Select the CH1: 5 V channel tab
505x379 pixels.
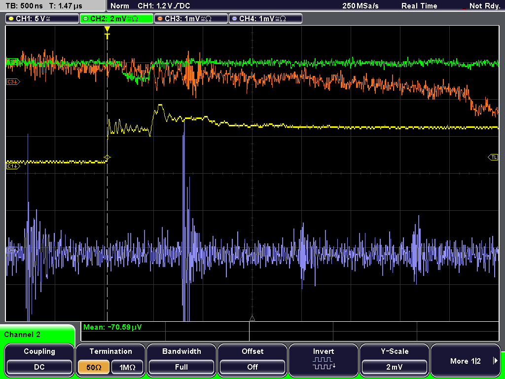[42, 19]
